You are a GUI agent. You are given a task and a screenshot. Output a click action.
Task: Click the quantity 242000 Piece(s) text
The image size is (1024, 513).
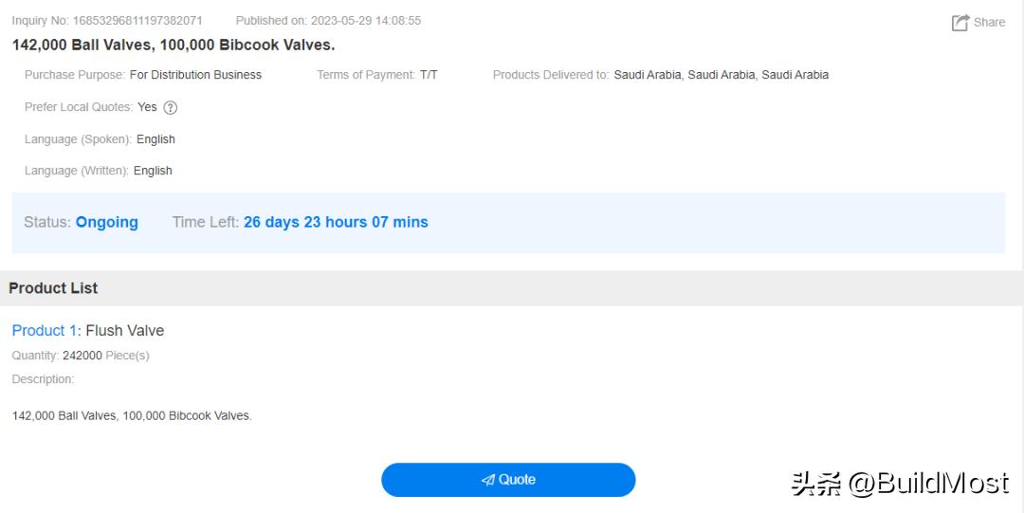click(104, 356)
